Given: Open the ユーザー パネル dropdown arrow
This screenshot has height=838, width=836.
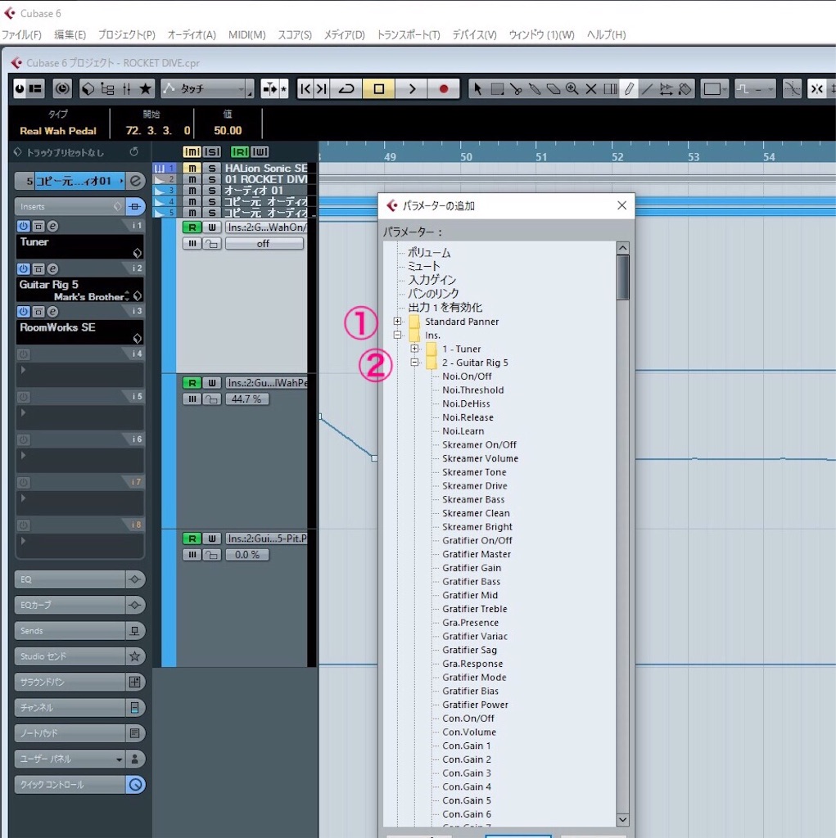Looking at the screenshot, I should [119, 759].
